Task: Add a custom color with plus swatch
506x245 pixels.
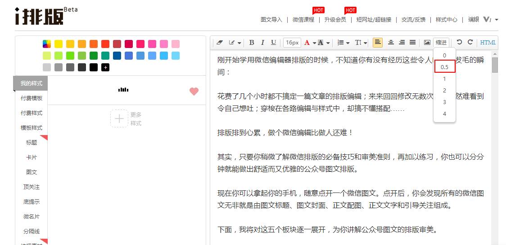Action: [x=105, y=67]
